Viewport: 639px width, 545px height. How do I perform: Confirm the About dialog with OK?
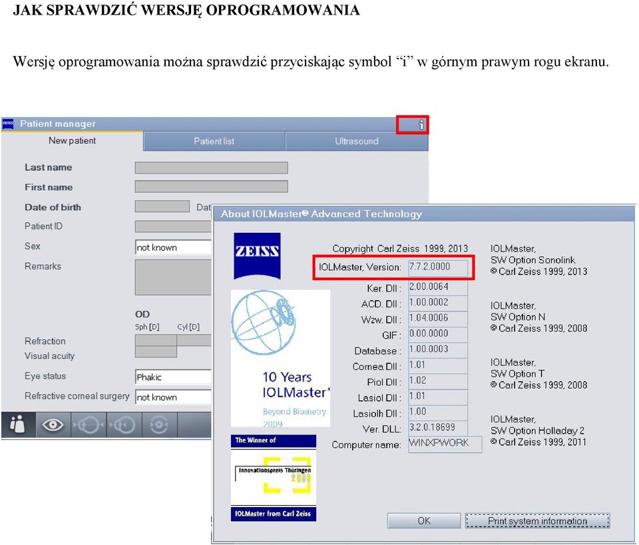pos(424,520)
